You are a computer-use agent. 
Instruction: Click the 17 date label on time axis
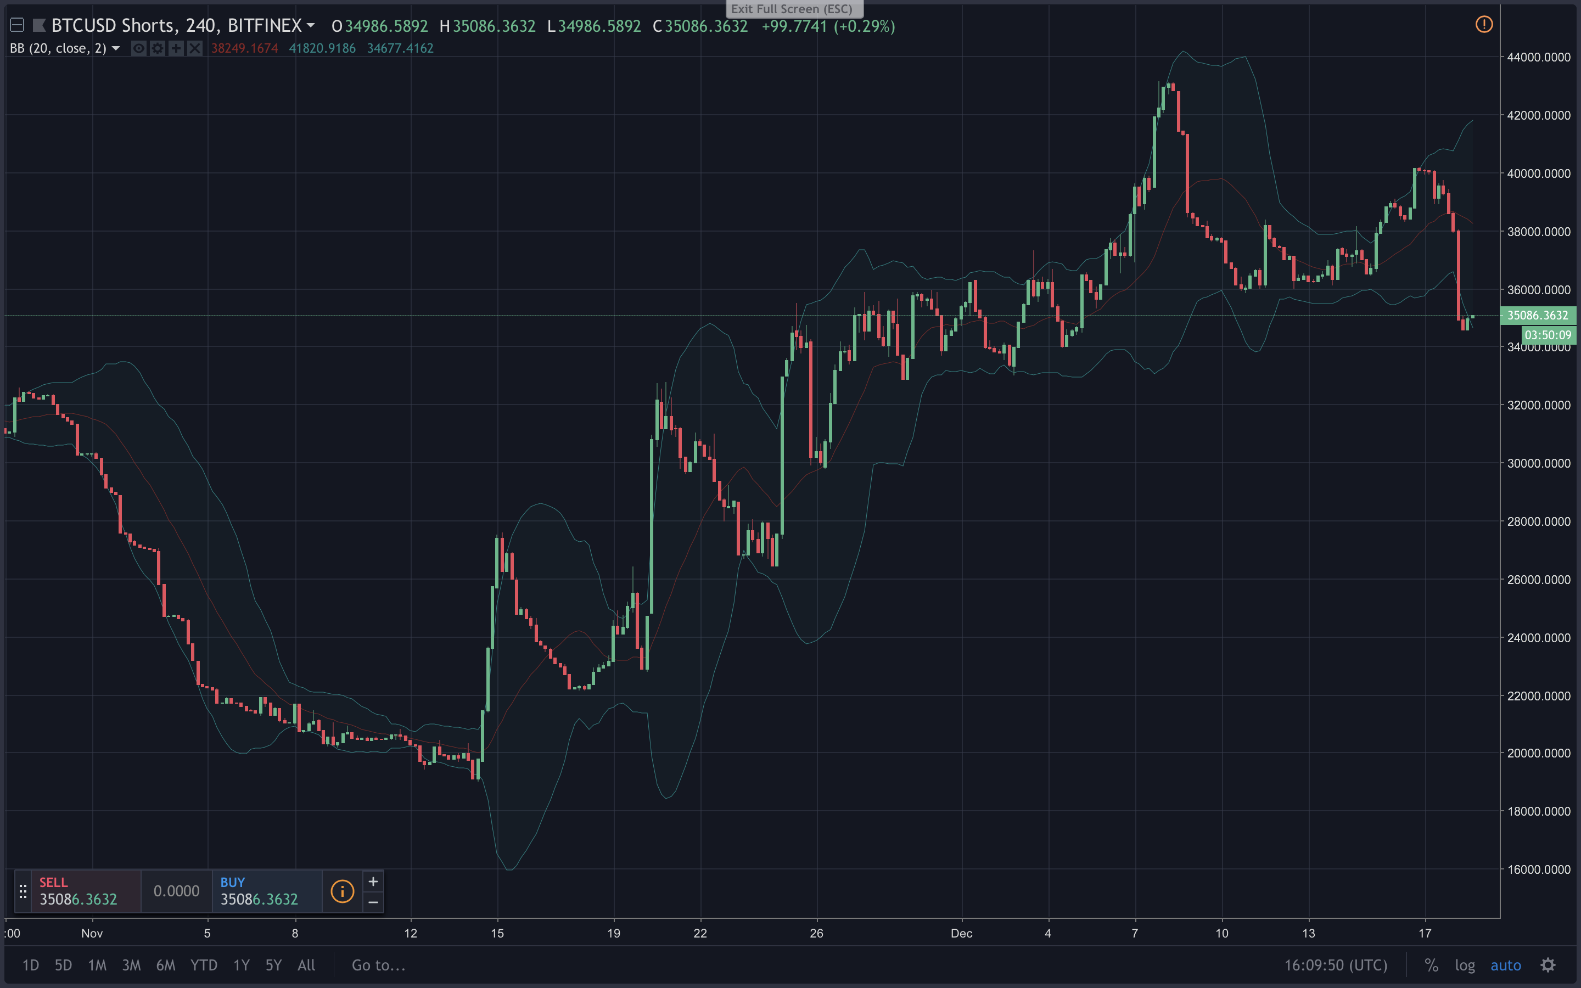(1425, 933)
